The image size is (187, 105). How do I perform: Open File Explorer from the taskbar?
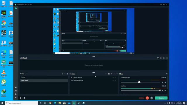(x=60, y=103)
